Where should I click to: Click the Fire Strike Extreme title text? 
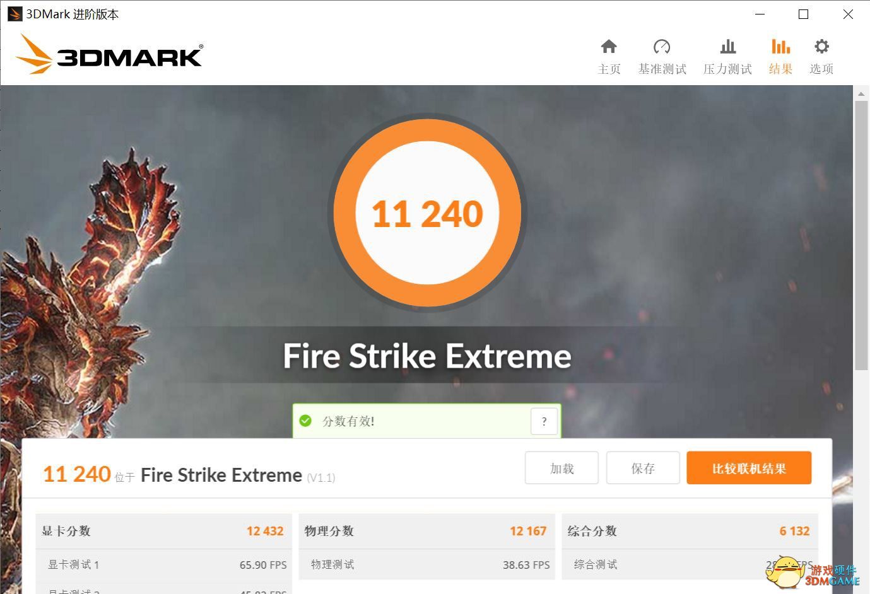point(427,356)
